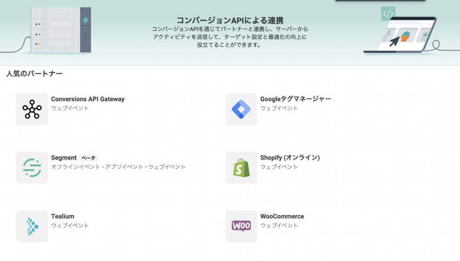Pick the Shopify shopping bag icon

[x=241, y=168]
